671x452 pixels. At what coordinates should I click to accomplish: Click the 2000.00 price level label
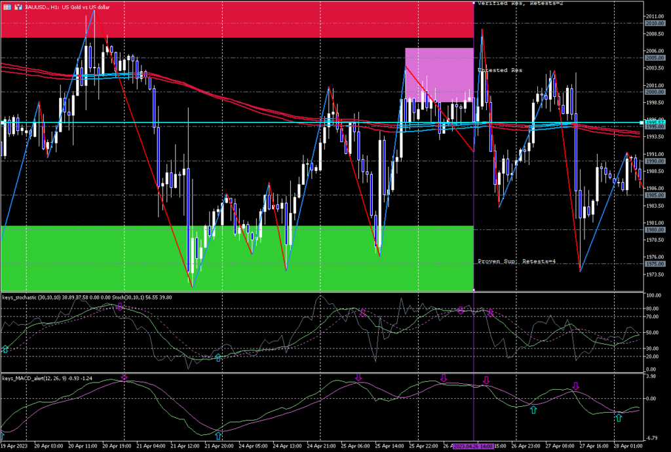655,92
